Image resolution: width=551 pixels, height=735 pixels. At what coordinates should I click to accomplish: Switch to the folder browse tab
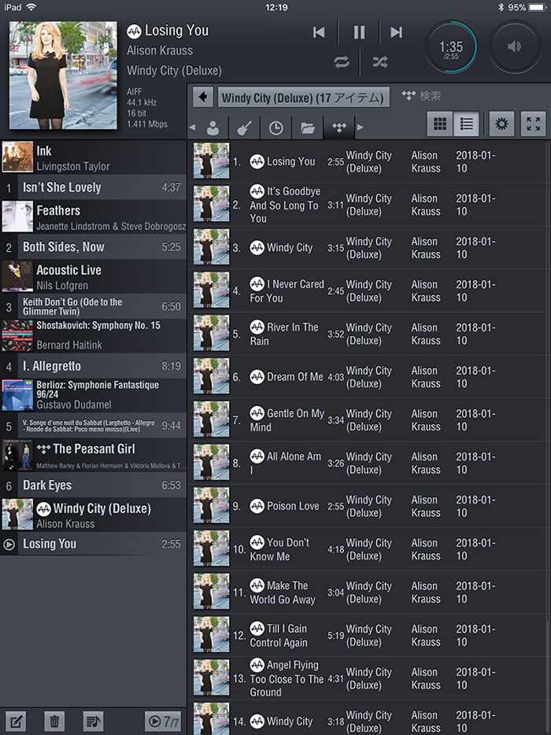(308, 127)
